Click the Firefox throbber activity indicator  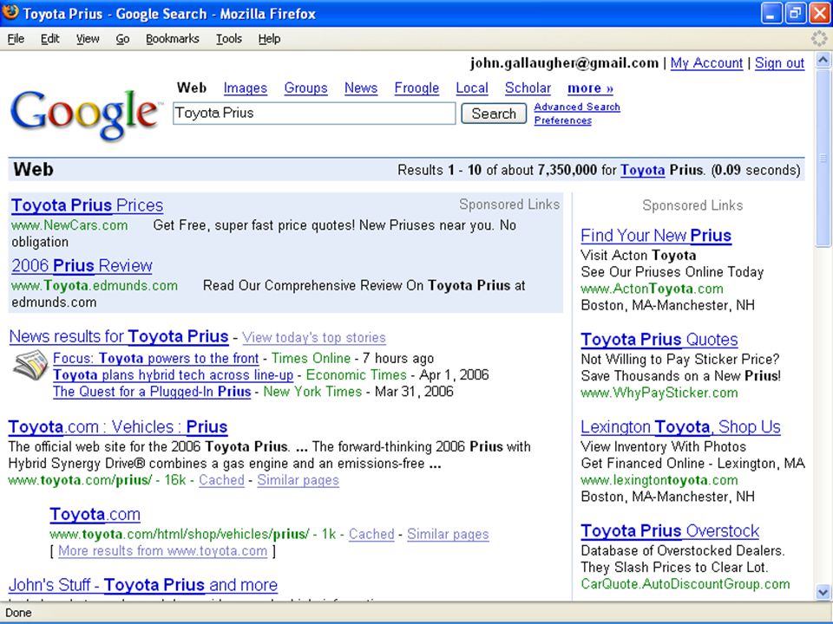tap(818, 38)
